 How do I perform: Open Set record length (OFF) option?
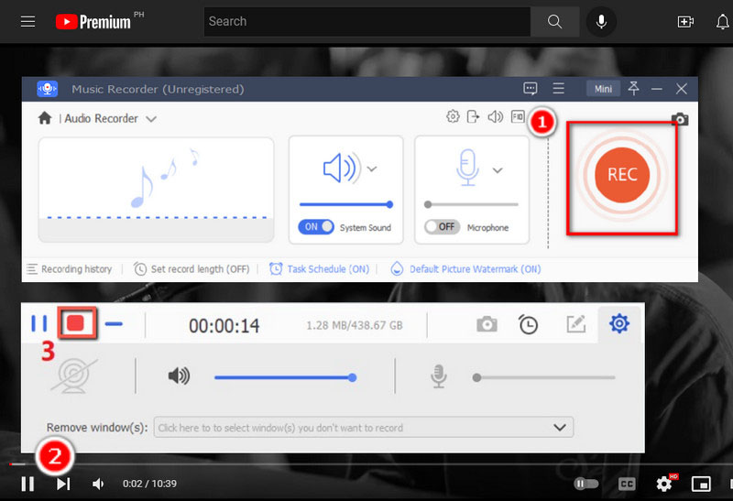coord(191,269)
